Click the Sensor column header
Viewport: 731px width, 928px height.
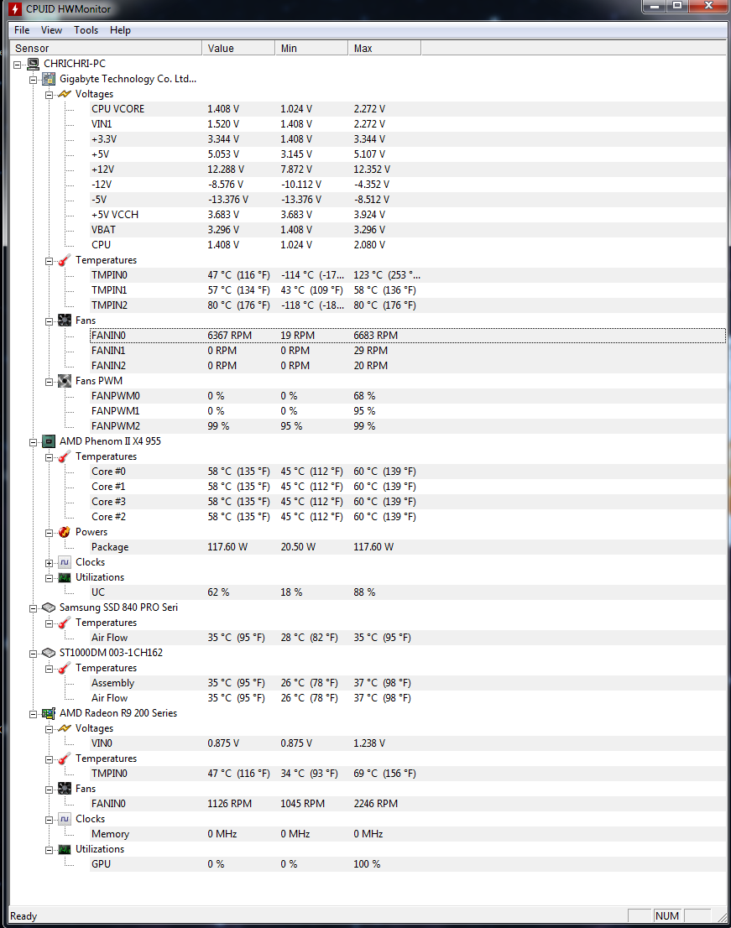pos(106,48)
